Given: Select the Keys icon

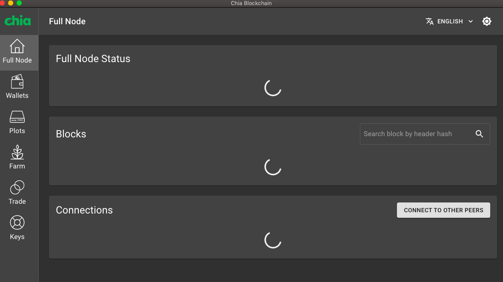Looking at the screenshot, I should click(17, 228).
